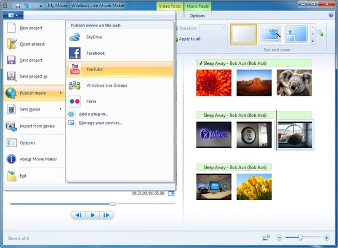Select the YouTube logo icon
Screen dimensions: 338x248
pyautogui.click(x=75, y=69)
